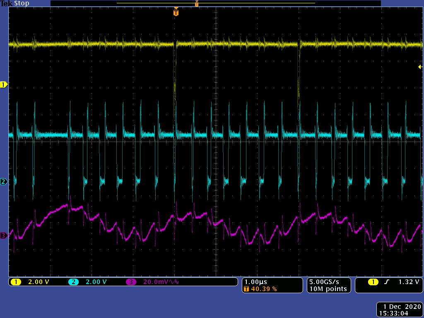Click the yellow trigger level arrow
This screenshot has height=318, width=424.
(x=420, y=67)
